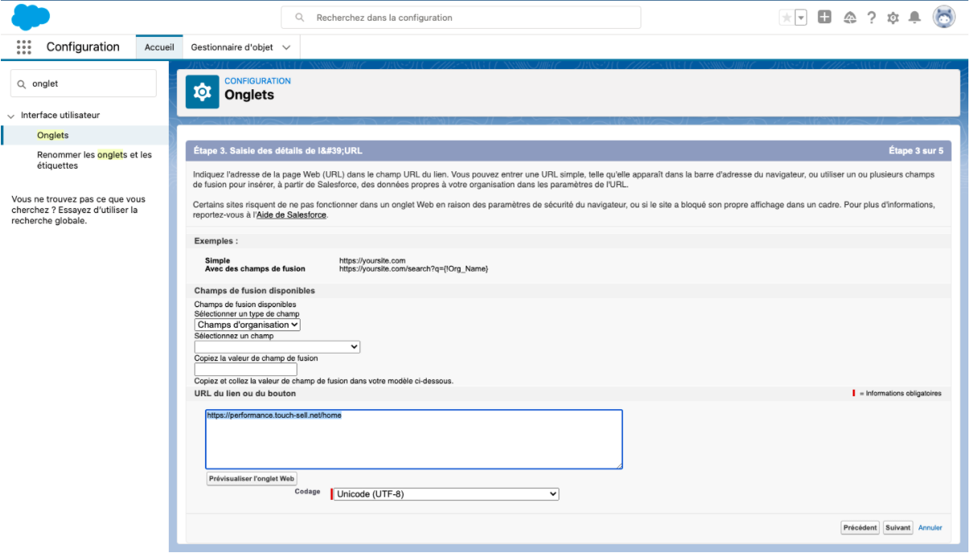Open the Aide de Salesforce link
This screenshot has height=553, width=970.
(x=292, y=215)
